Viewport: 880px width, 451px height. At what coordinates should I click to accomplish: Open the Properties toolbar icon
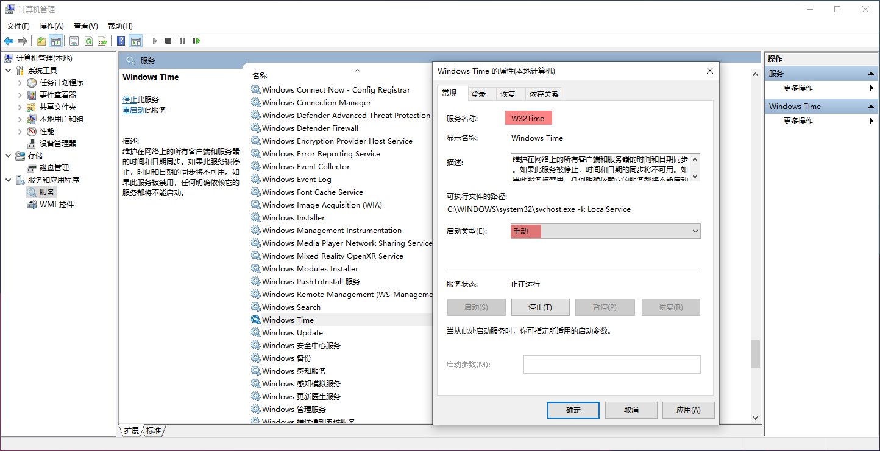click(x=74, y=41)
